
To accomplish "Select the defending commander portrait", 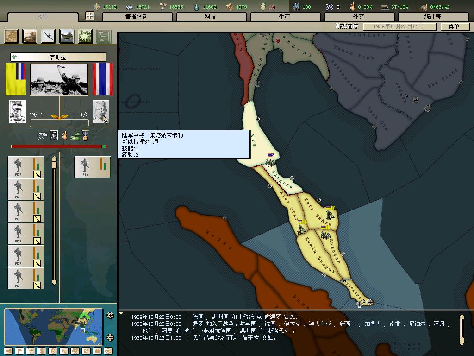I will tap(100, 112).
